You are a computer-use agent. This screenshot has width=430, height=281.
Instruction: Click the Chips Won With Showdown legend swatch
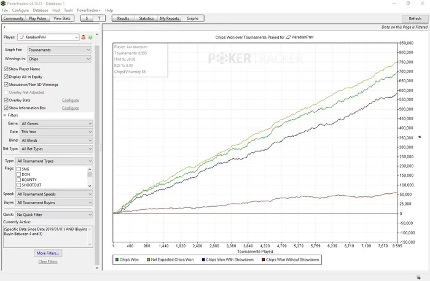203,260
